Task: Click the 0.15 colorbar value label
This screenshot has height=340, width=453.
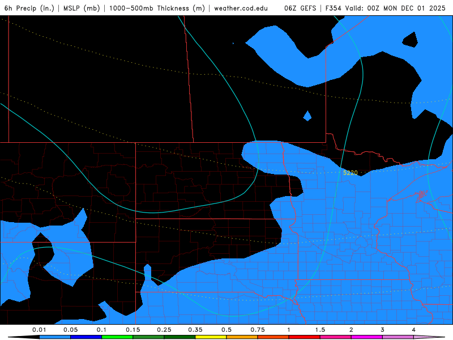Action: [x=133, y=330]
